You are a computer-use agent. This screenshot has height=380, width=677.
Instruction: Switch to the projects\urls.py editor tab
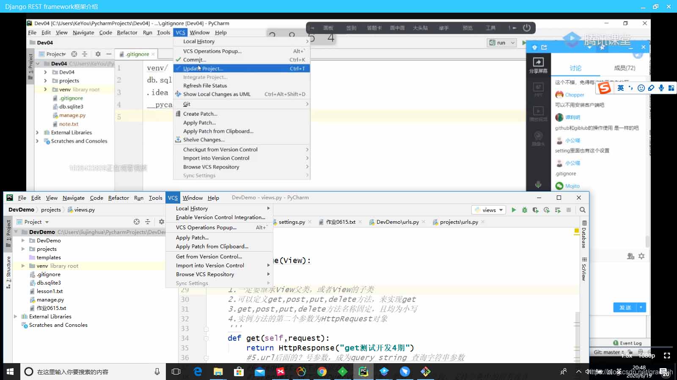[459, 222]
